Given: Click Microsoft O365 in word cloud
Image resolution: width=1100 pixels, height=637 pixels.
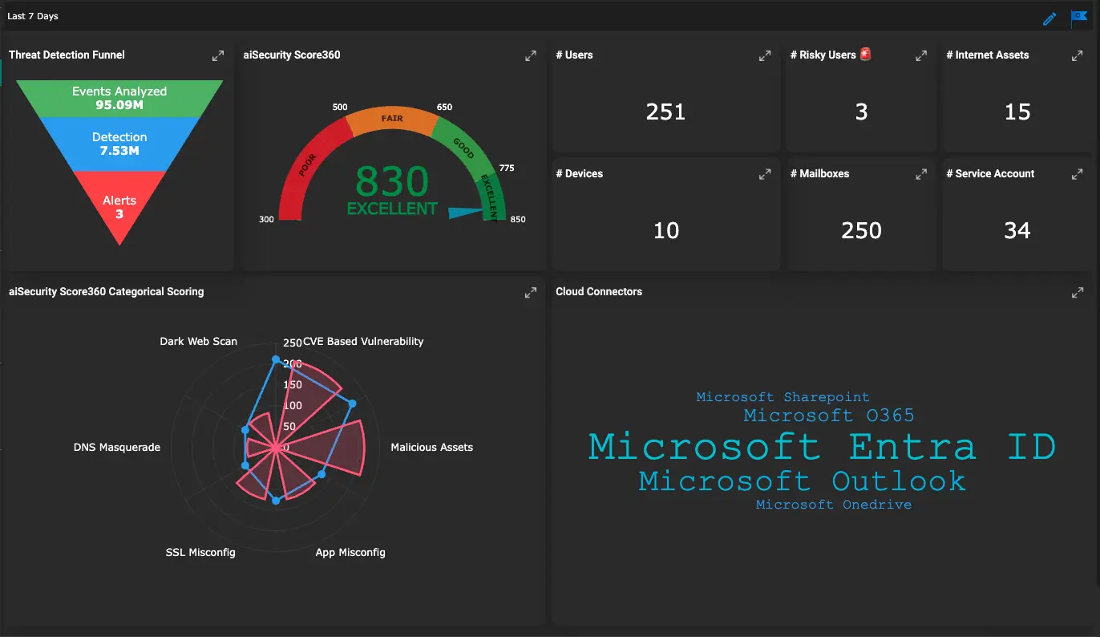Looking at the screenshot, I should point(829,416).
